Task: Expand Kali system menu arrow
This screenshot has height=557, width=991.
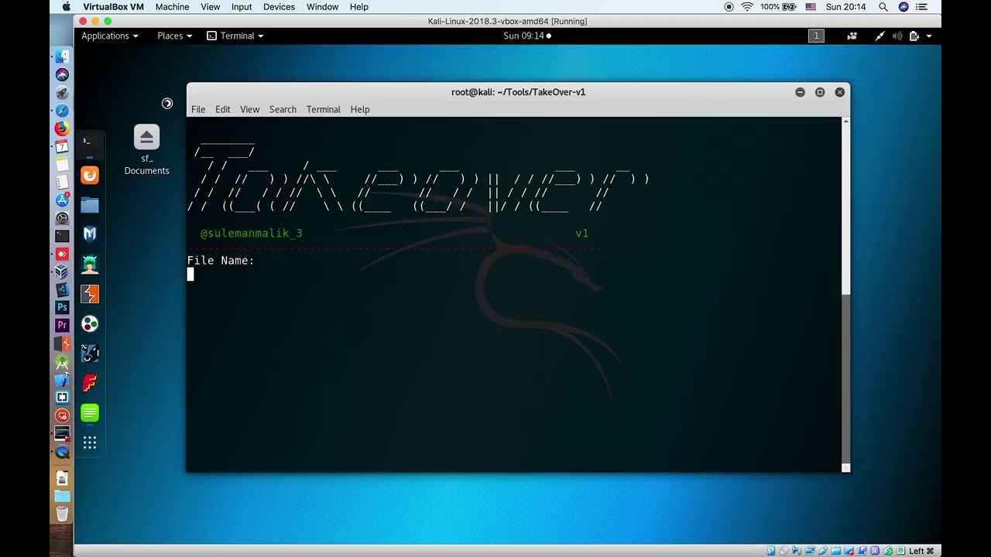Action: pos(929,36)
